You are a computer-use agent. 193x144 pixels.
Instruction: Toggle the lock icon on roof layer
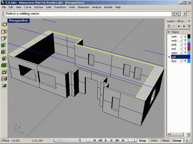click(182, 49)
